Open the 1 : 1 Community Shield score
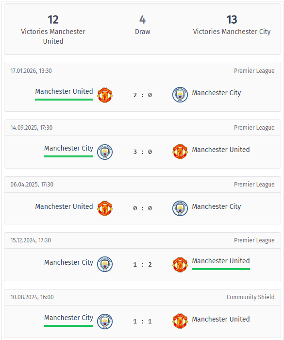284x340 pixels. point(142,322)
